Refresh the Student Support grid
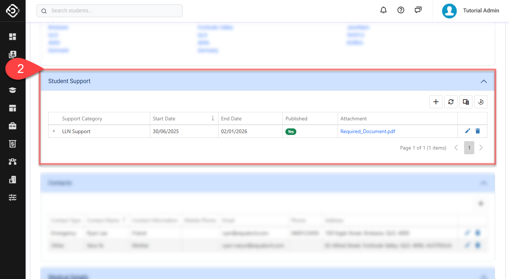The width and height of the screenshot is (509, 279). pos(451,102)
